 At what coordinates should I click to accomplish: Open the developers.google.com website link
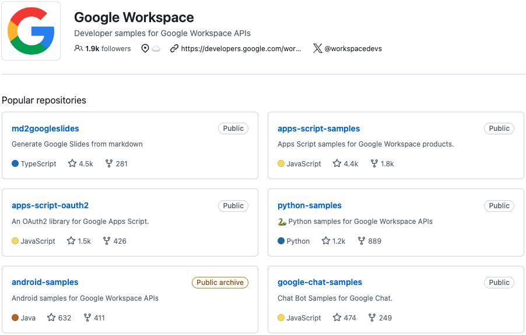(x=241, y=48)
